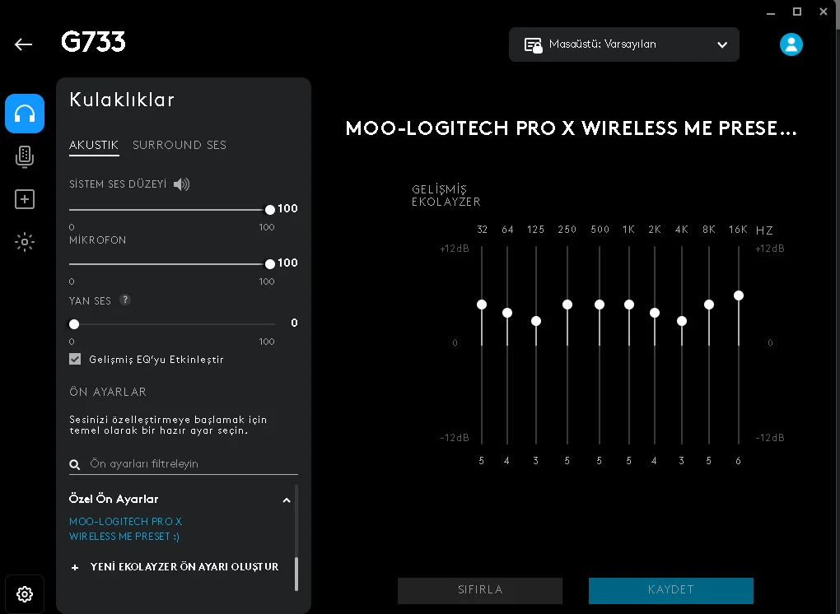Switch to the AKUSTIK tab
This screenshot has height=614, width=840.
(94, 145)
